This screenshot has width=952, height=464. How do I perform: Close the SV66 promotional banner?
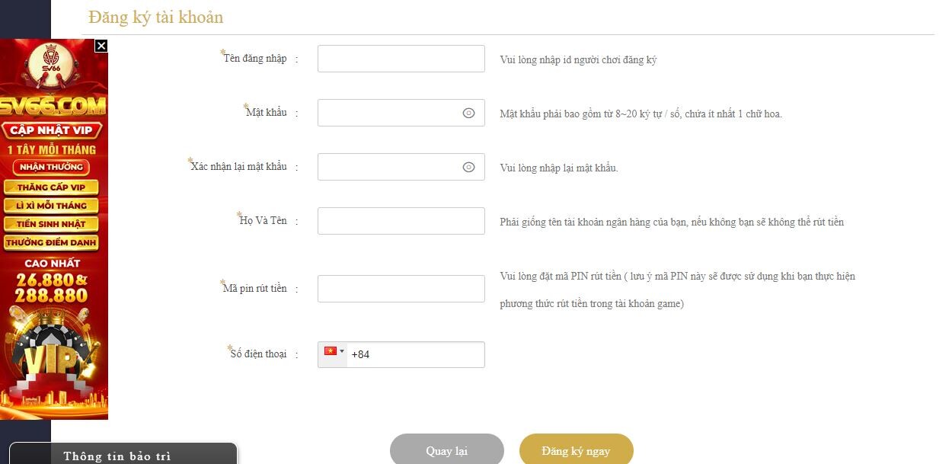(x=101, y=46)
